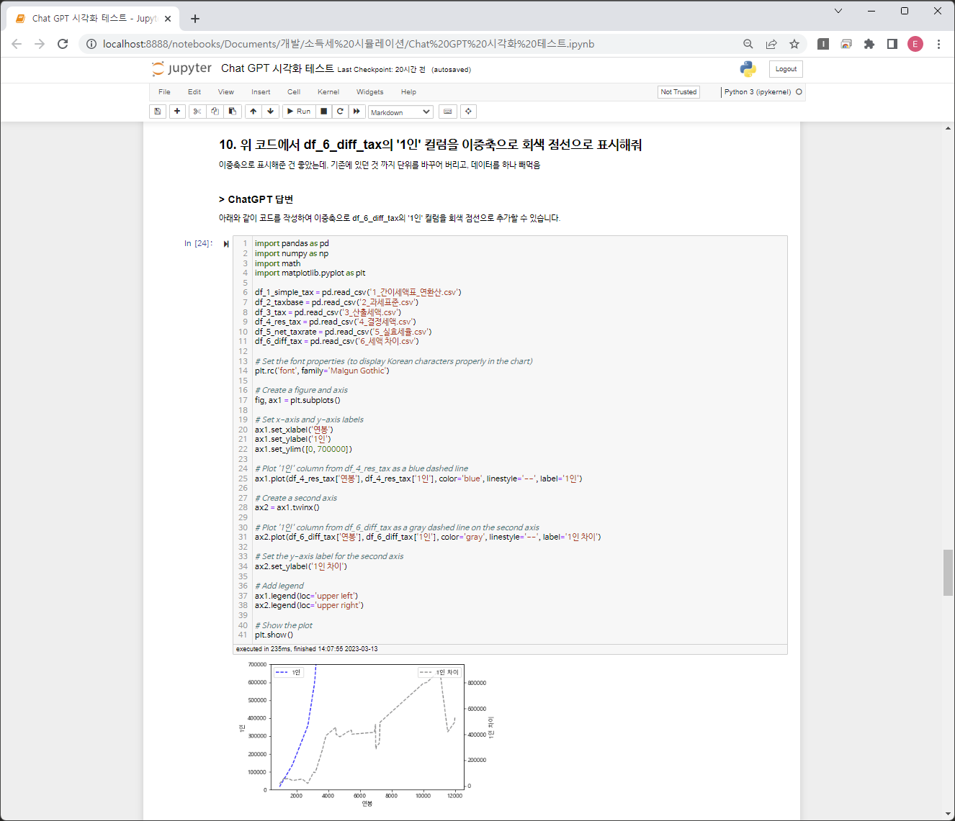Click the save and checkpoint icon
The height and width of the screenshot is (821, 955).
(x=158, y=112)
